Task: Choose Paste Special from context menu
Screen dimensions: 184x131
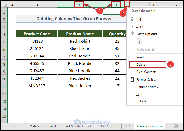Action: (x=155, y=49)
